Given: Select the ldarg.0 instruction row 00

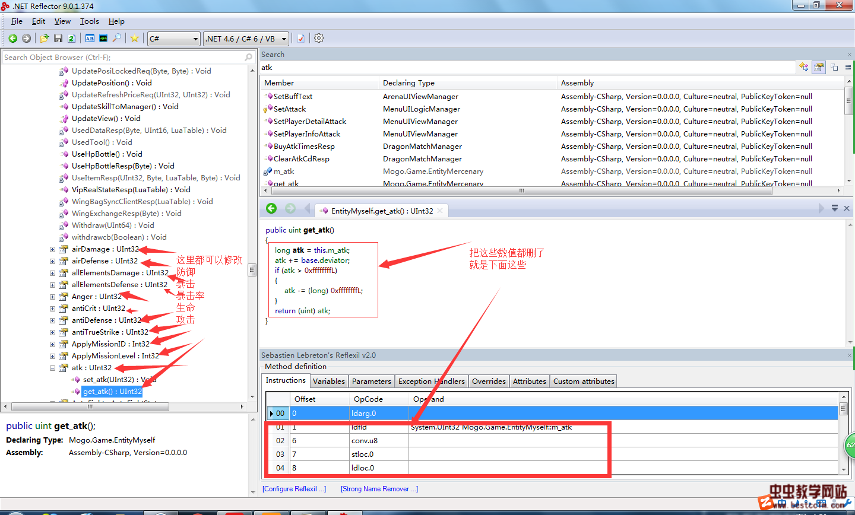Looking at the screenshot, I should [x=552, y=413].
